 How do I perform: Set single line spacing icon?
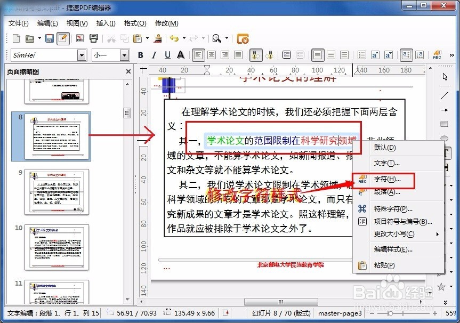tap(318, 55)
